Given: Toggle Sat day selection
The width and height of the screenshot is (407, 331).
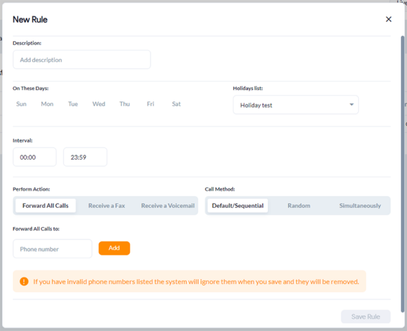Looking at the screenshot, I should tap(176, 104).
